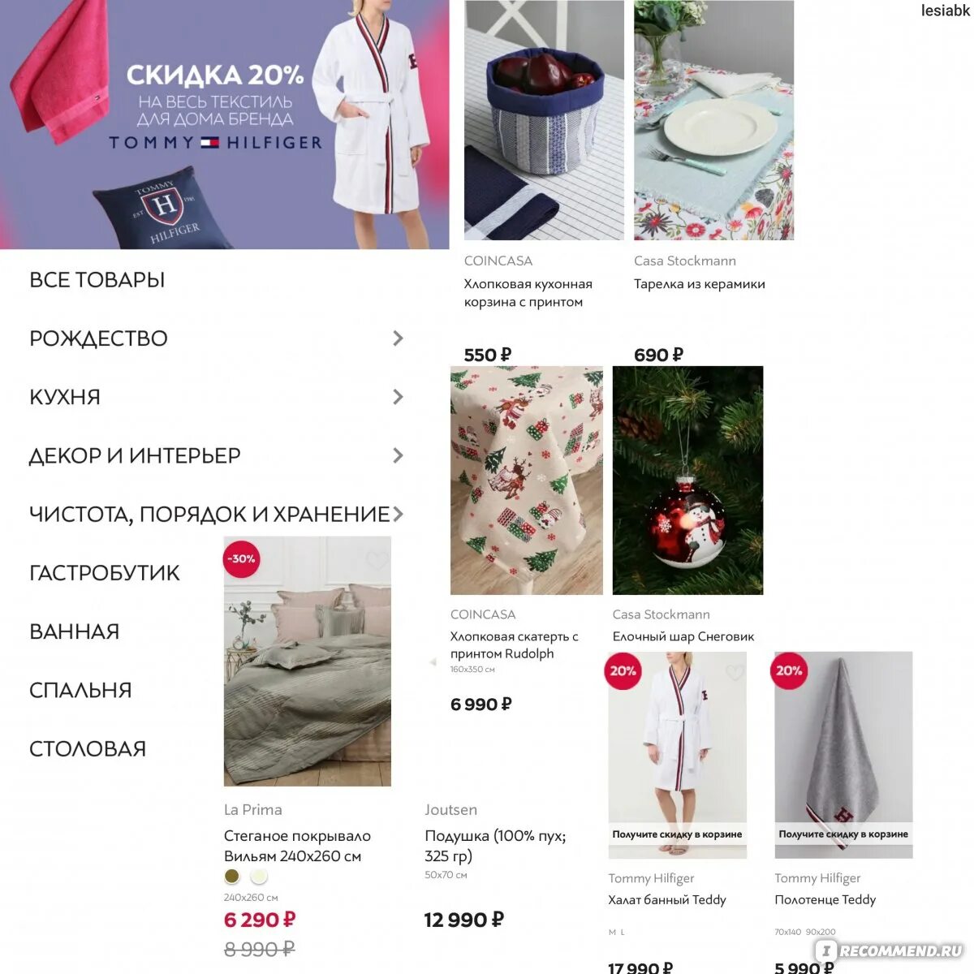Screen dimensions: 974x974
Task: Tap heart icon on Teddy bathrobe card
Action: pos(735,672)
